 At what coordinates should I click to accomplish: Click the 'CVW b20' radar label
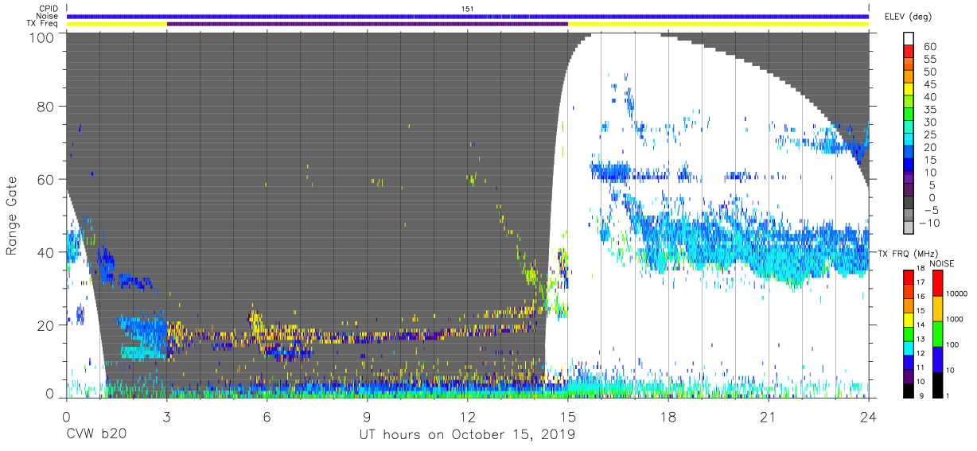click(95, 434)
